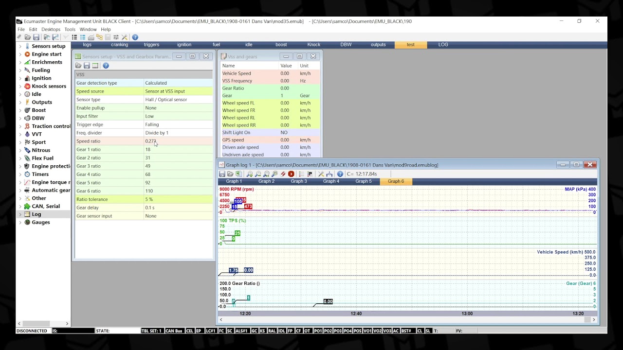
Task: Click the Gauges icon in tree
Action: click(27, 222)
